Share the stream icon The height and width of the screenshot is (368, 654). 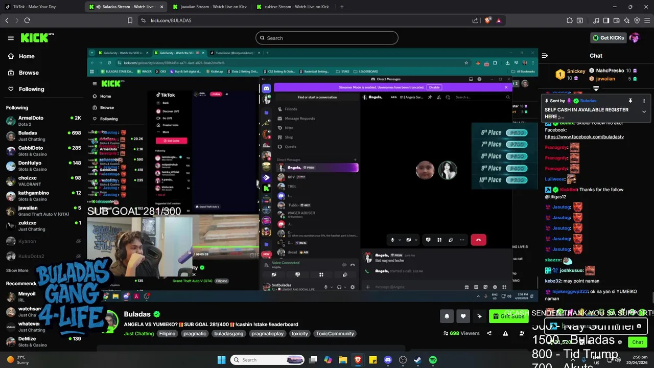click(489, 333)
